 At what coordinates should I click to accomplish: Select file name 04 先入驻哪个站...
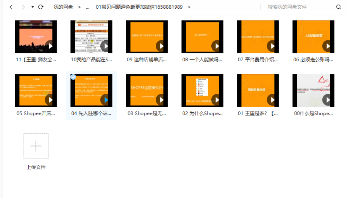click(91, 113)
